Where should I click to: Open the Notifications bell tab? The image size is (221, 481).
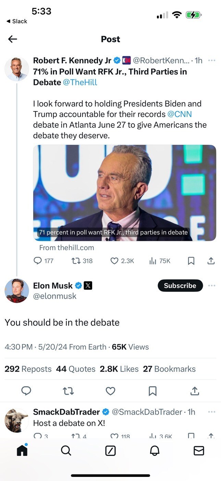[155, 451]
